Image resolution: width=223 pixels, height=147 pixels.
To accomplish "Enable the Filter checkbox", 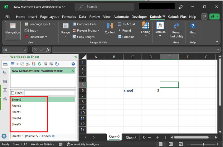I will 13,93.
